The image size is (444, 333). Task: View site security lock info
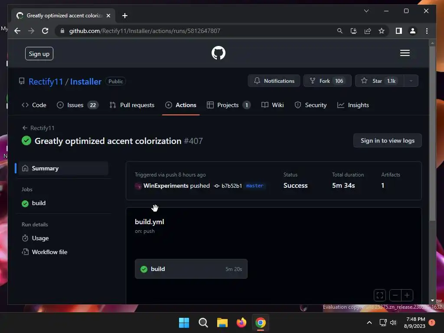pyautogui.click(x=62, y=31)
